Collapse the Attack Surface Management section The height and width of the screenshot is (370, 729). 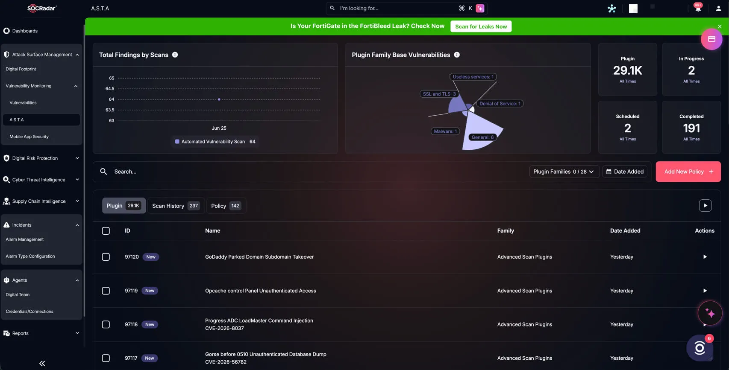point(77,55)
